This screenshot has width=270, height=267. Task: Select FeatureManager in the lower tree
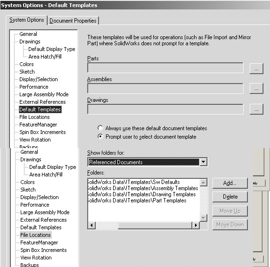[39, 242]
